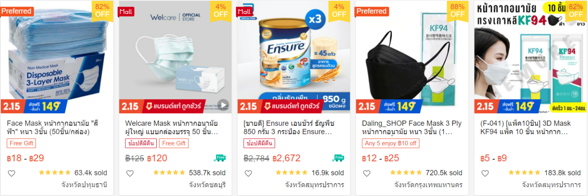Click the Preferred badge on the blue face mask
This screenshot has height=196, width=588.
16,11
